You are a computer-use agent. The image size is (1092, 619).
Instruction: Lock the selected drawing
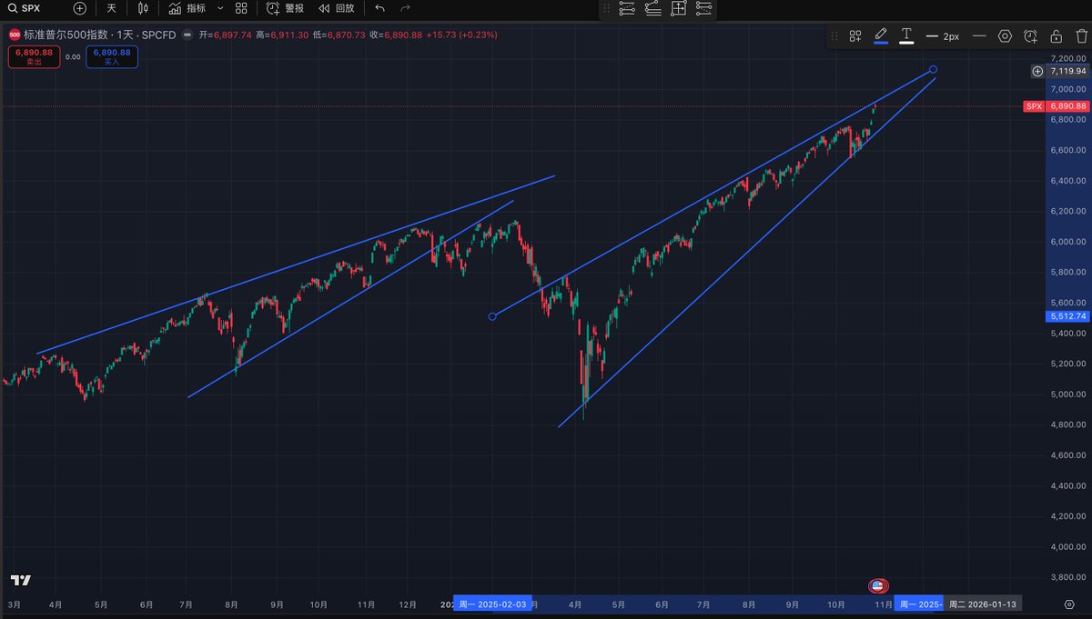point(1056,36)
